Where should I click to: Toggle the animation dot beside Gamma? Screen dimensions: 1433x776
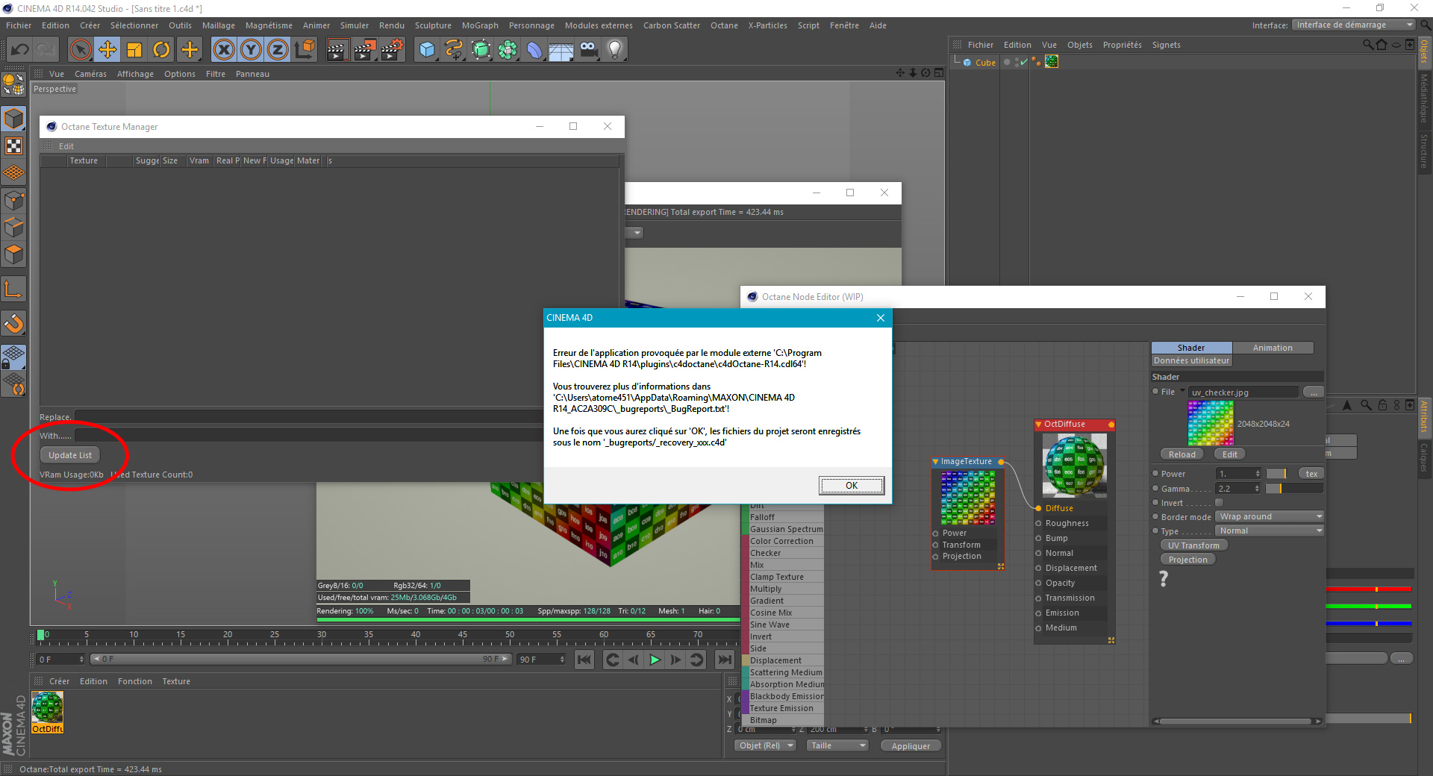click(1155, 489)
